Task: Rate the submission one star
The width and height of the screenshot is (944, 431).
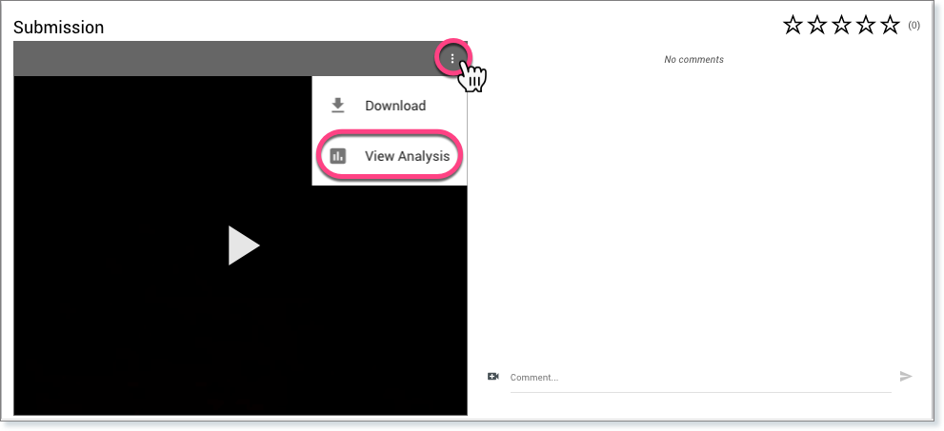Action: point(793,26)
